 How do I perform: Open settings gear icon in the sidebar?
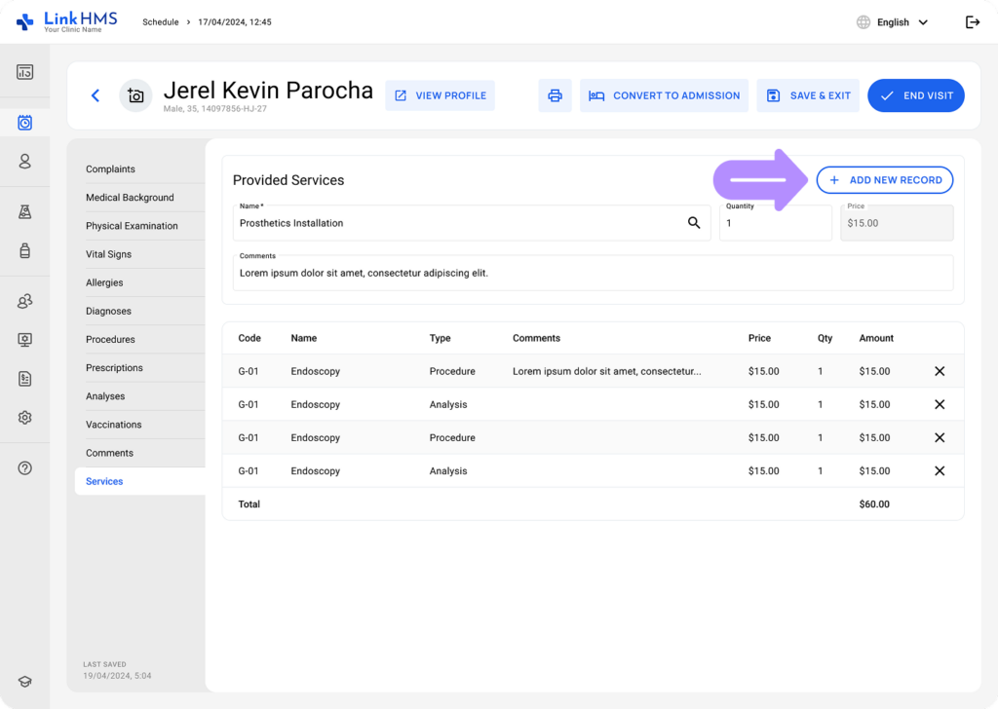(x=24, y=417)
